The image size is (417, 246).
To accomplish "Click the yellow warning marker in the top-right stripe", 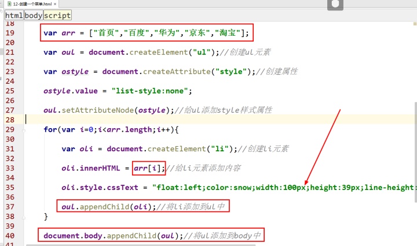I will (x=415, y=24).
